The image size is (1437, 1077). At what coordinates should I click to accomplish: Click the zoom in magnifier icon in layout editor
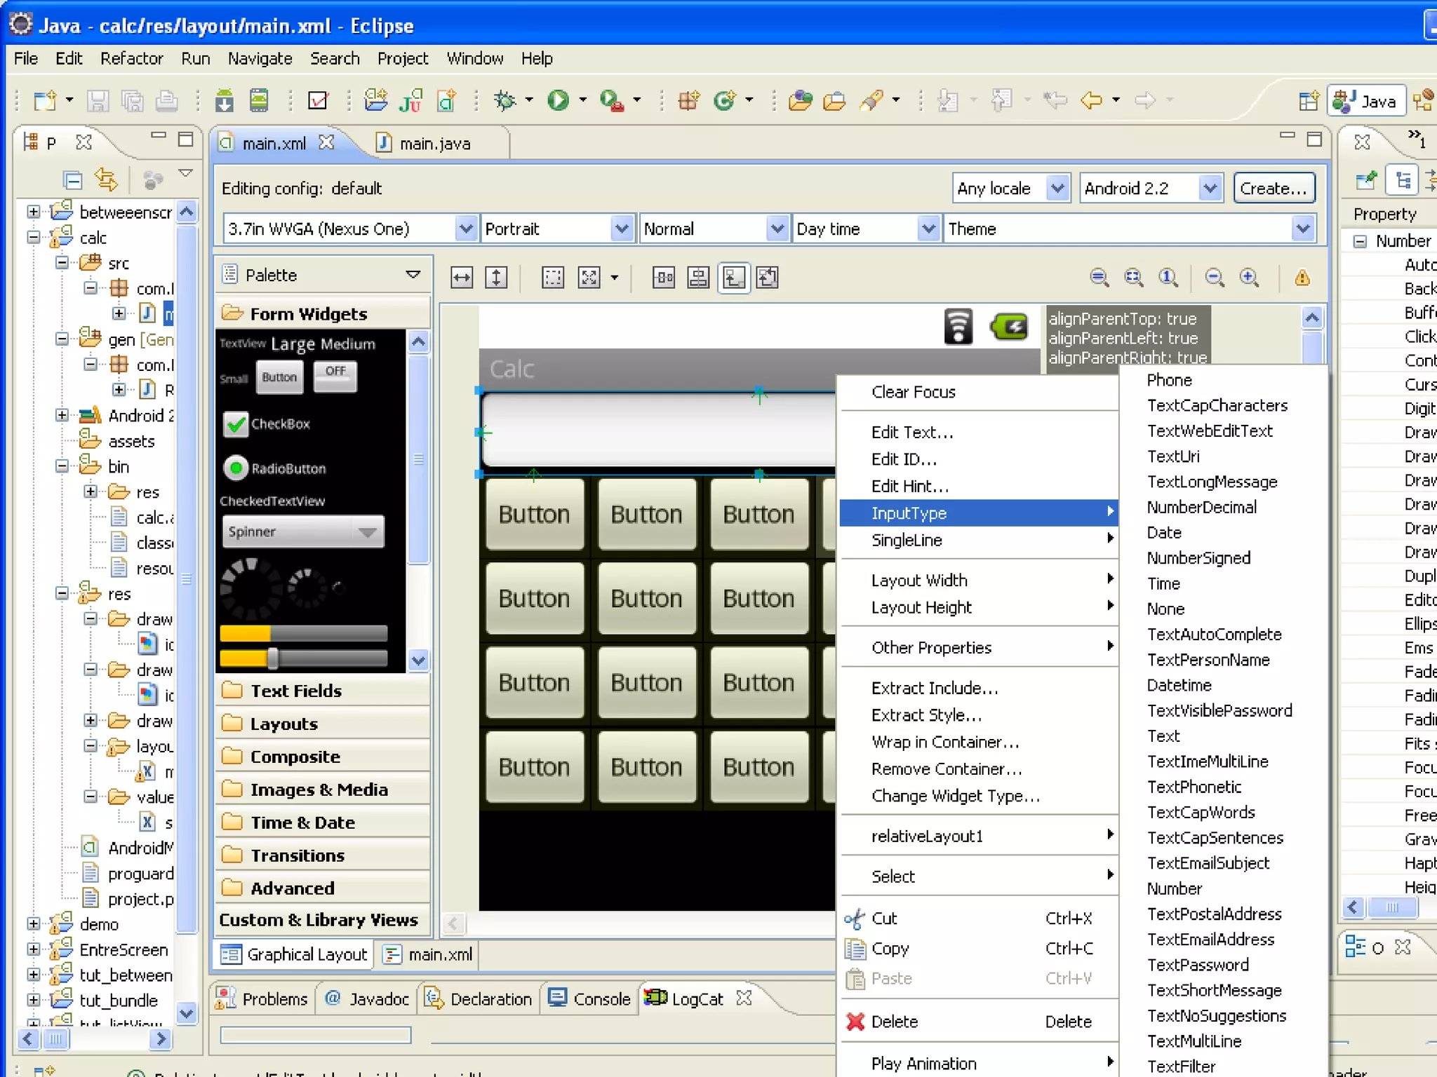1249,278
